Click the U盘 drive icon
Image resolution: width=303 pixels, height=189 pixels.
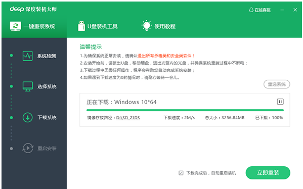81,26
